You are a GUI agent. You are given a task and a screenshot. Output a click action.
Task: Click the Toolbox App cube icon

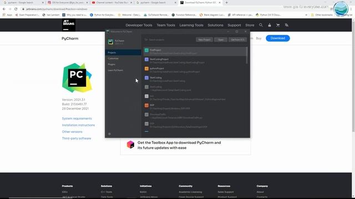click(130, 145)
